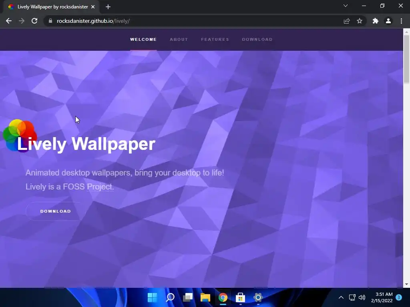Click the 'Animated desktop wallpapers' tagline

(125, 173)
